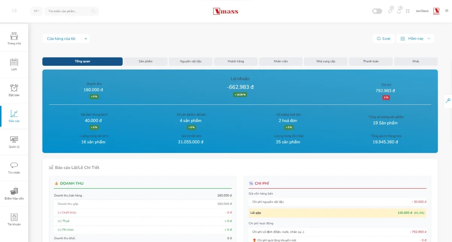
Task: Open the Hôm nay date range picker
Action: point(415,38)
